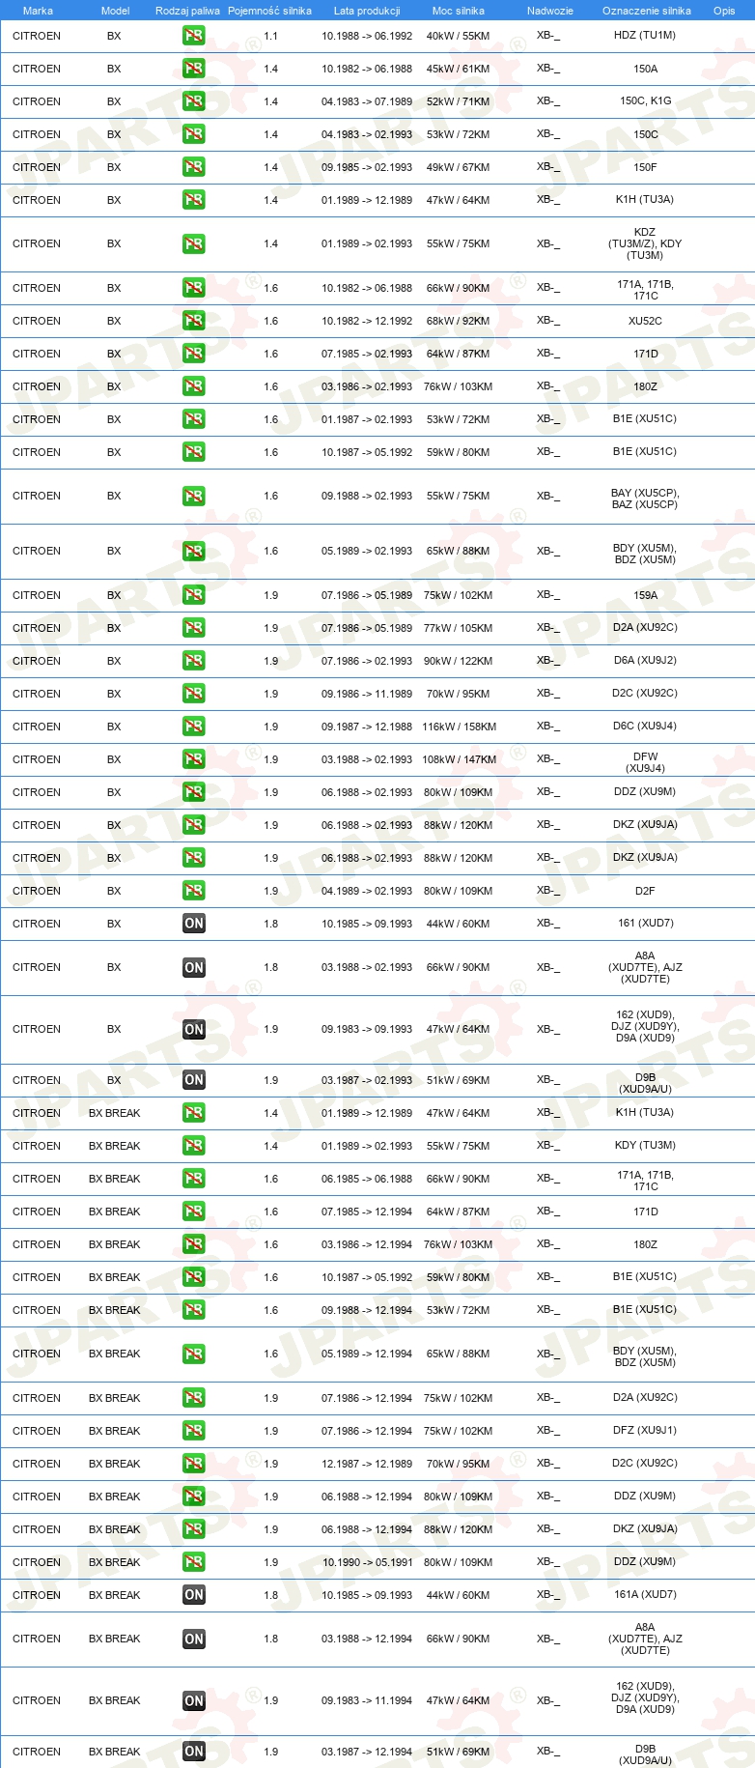
Task: Click engine code D6C (XU9J4)
Action: 645,726
